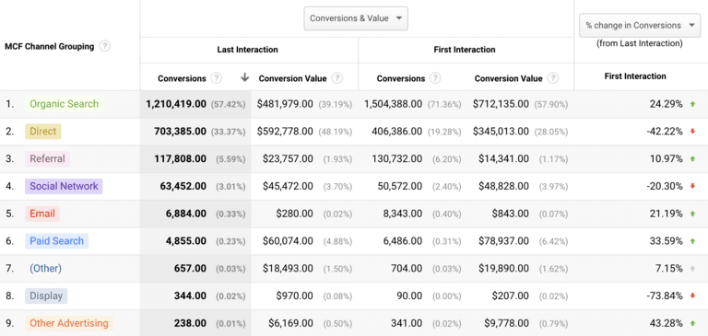Select the $19,890.00 conversion value cell
This screenshot has width=708, height=336.
pos(503,269)
